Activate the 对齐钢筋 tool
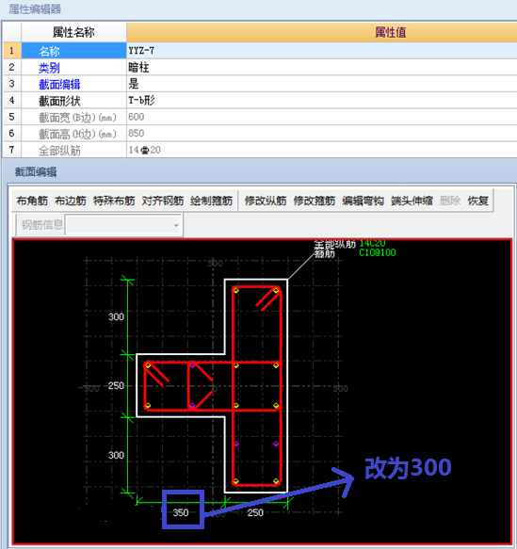Image resolution: width=517 pixels, height=549 pixels. tap(162, 201)
